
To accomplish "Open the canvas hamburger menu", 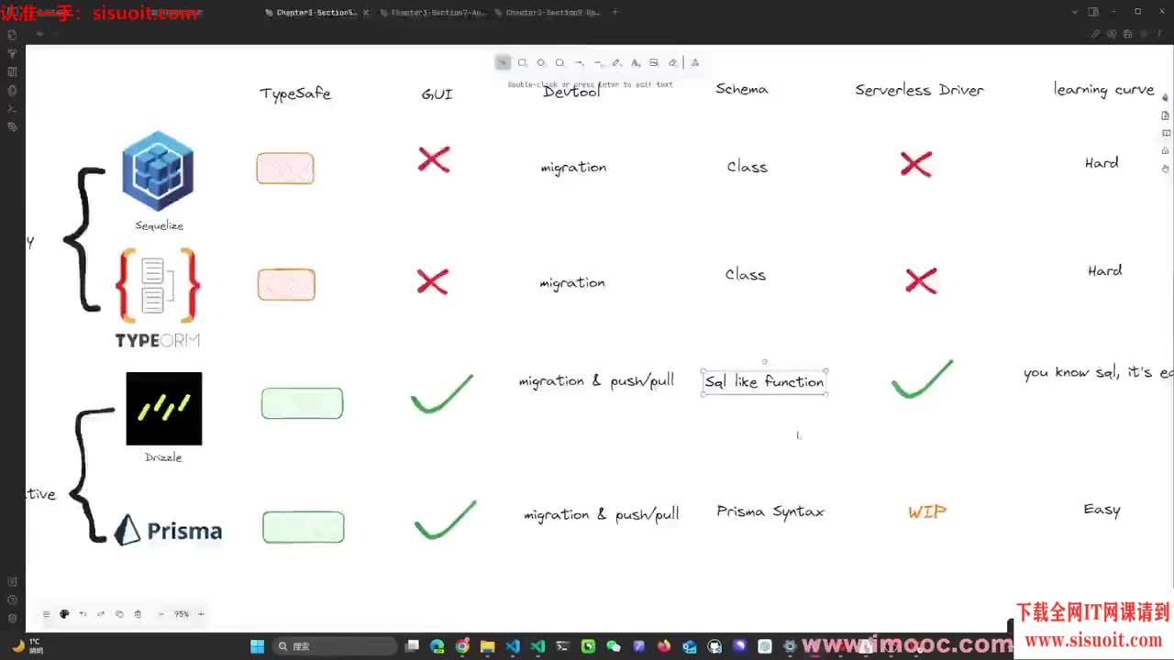I will [46, 614].
